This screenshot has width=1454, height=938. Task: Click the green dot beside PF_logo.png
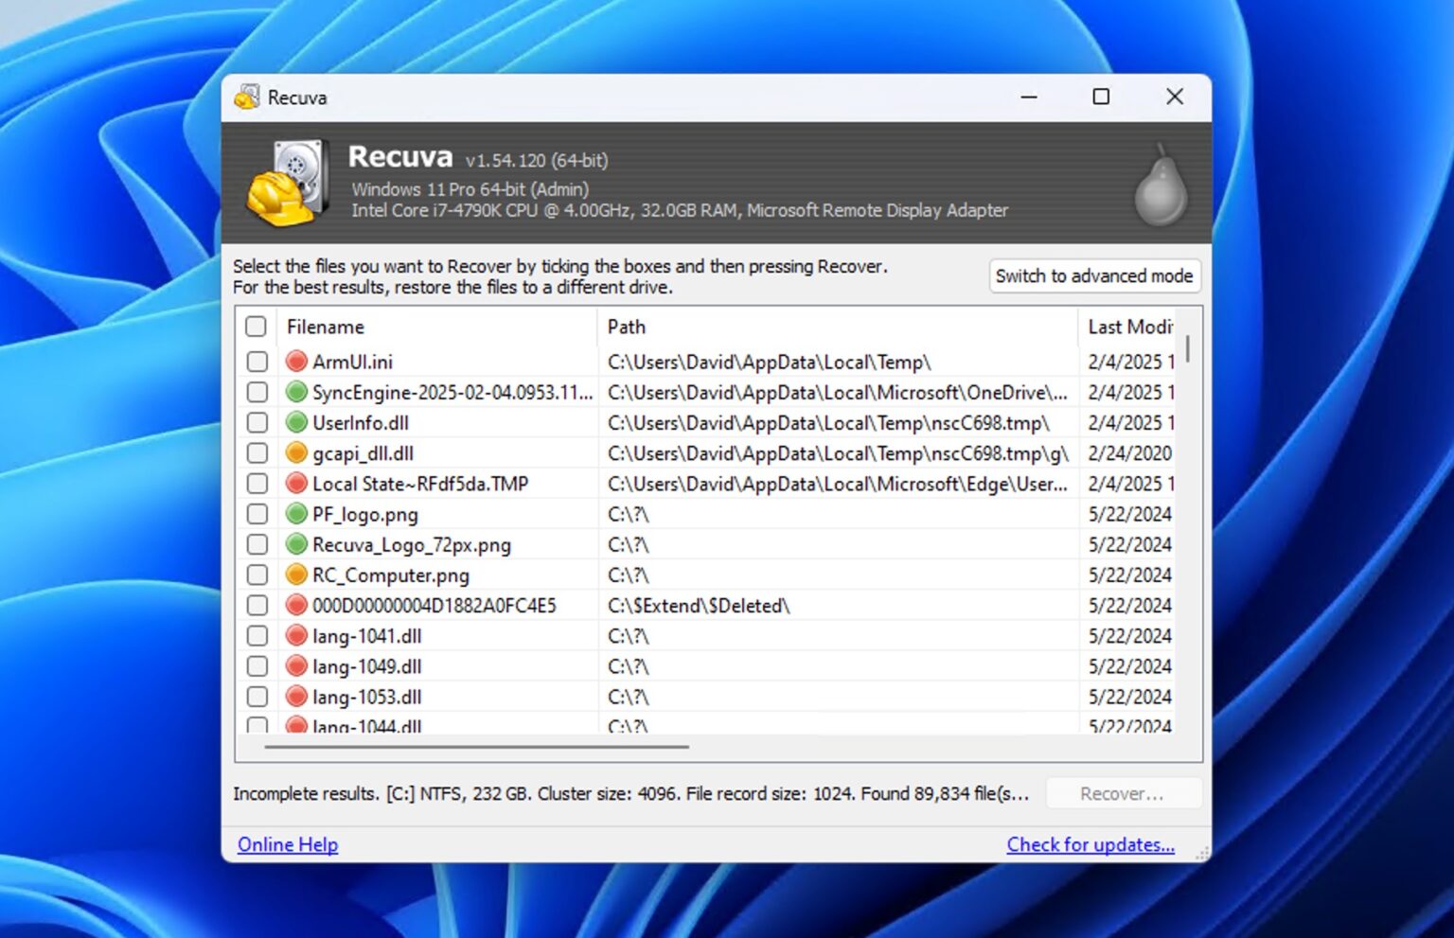[x=296, y=514]
